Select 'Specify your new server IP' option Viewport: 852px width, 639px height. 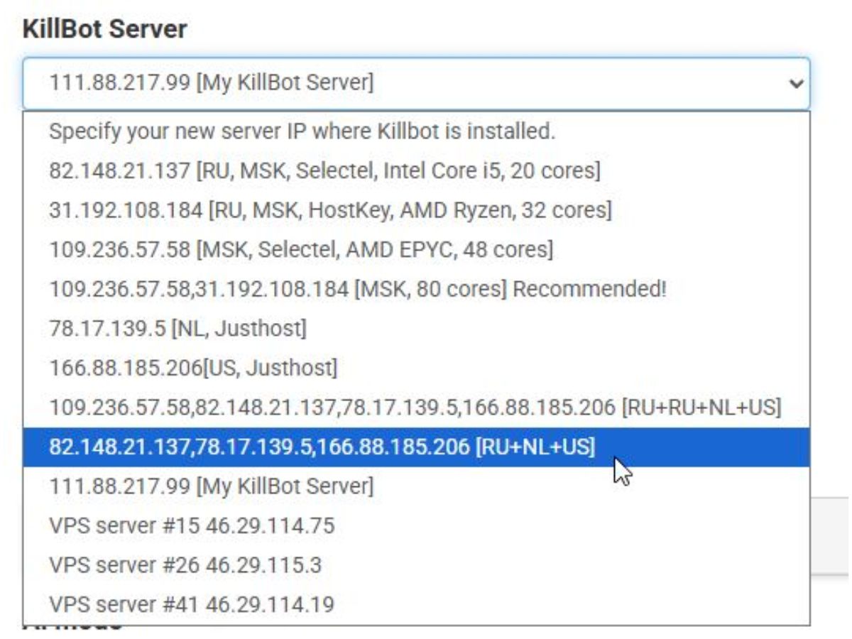pyautogui.click(x=416, y=131)
